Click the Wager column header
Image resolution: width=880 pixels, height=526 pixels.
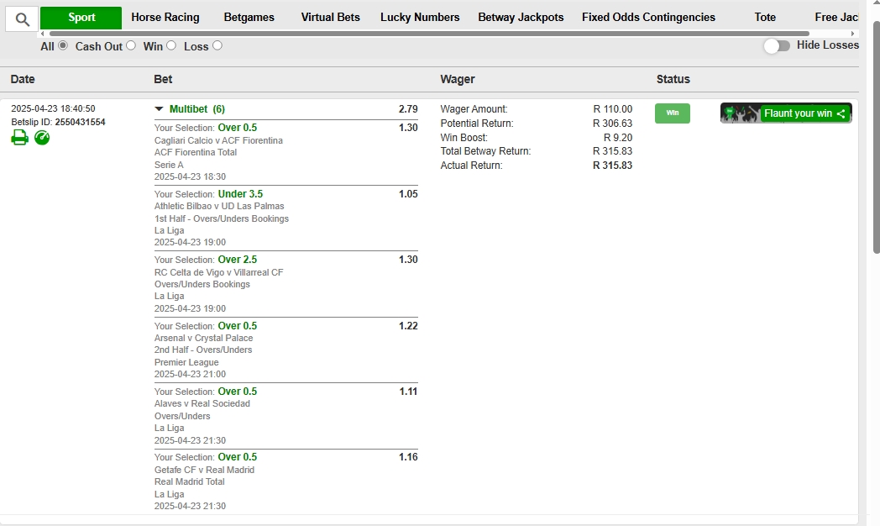tap(458, 79)
